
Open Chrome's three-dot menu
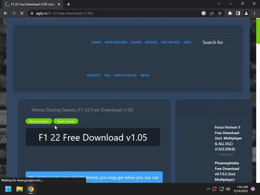pyautogui.click(x=254, y=13)
